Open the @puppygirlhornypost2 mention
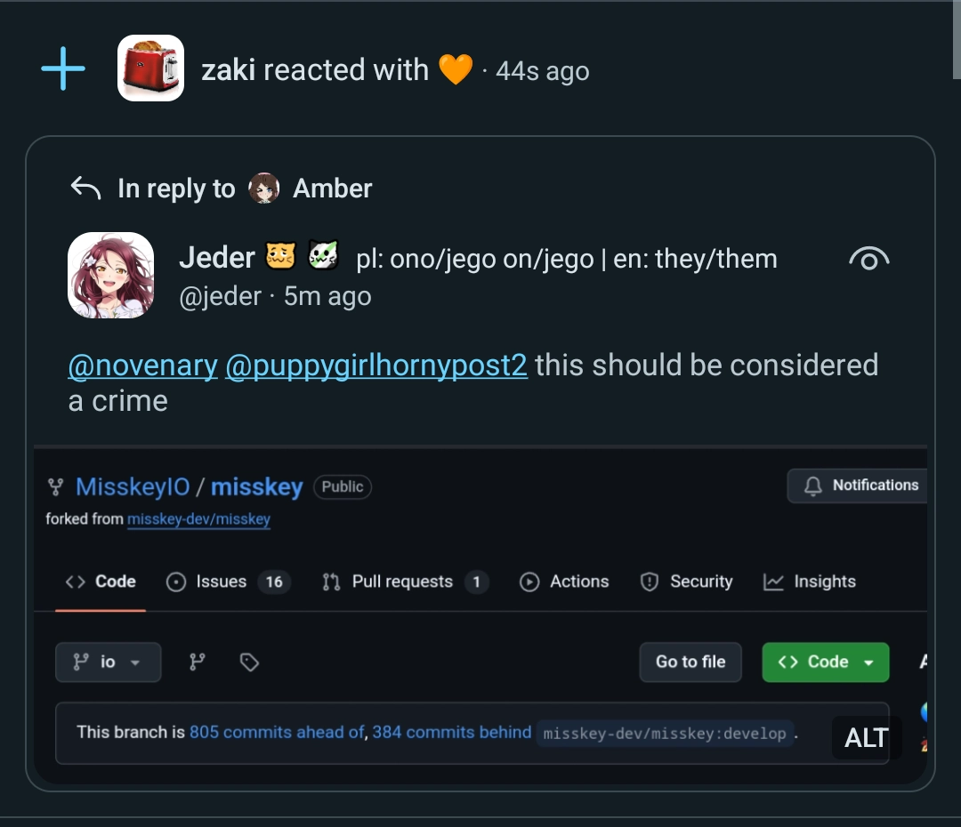This screenshot has width=961, height=827. [376, 365]
